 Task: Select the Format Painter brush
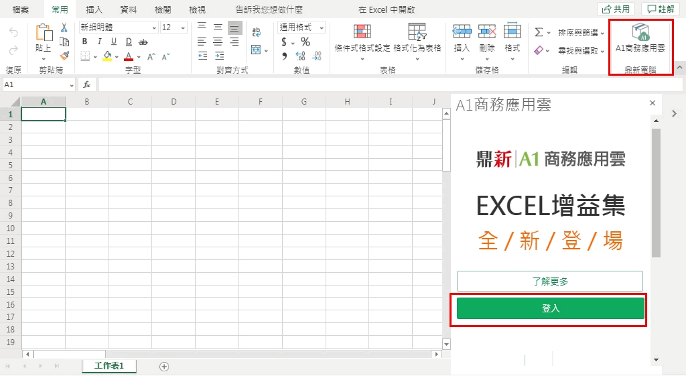pyautogui.click(x=64, y=56)
